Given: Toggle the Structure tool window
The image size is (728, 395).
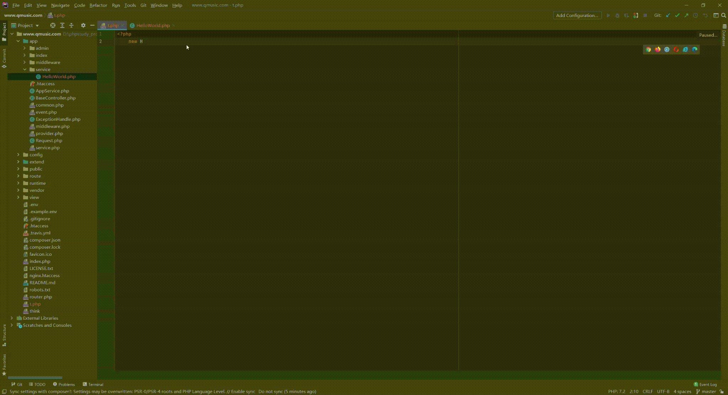Looking at the screenshot, I should (4, 335).
